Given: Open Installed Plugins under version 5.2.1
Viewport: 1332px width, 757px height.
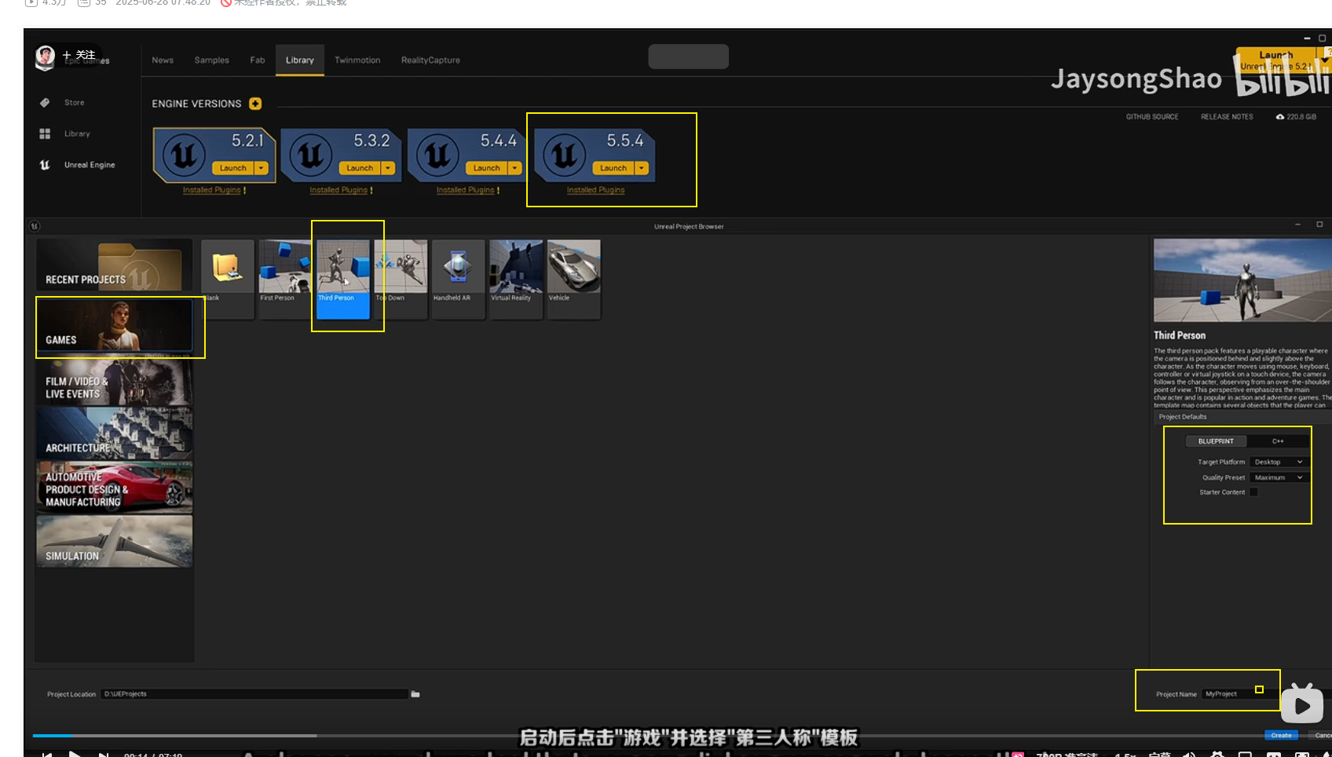Looking at the screenshot, I should [x=212, y=190].
